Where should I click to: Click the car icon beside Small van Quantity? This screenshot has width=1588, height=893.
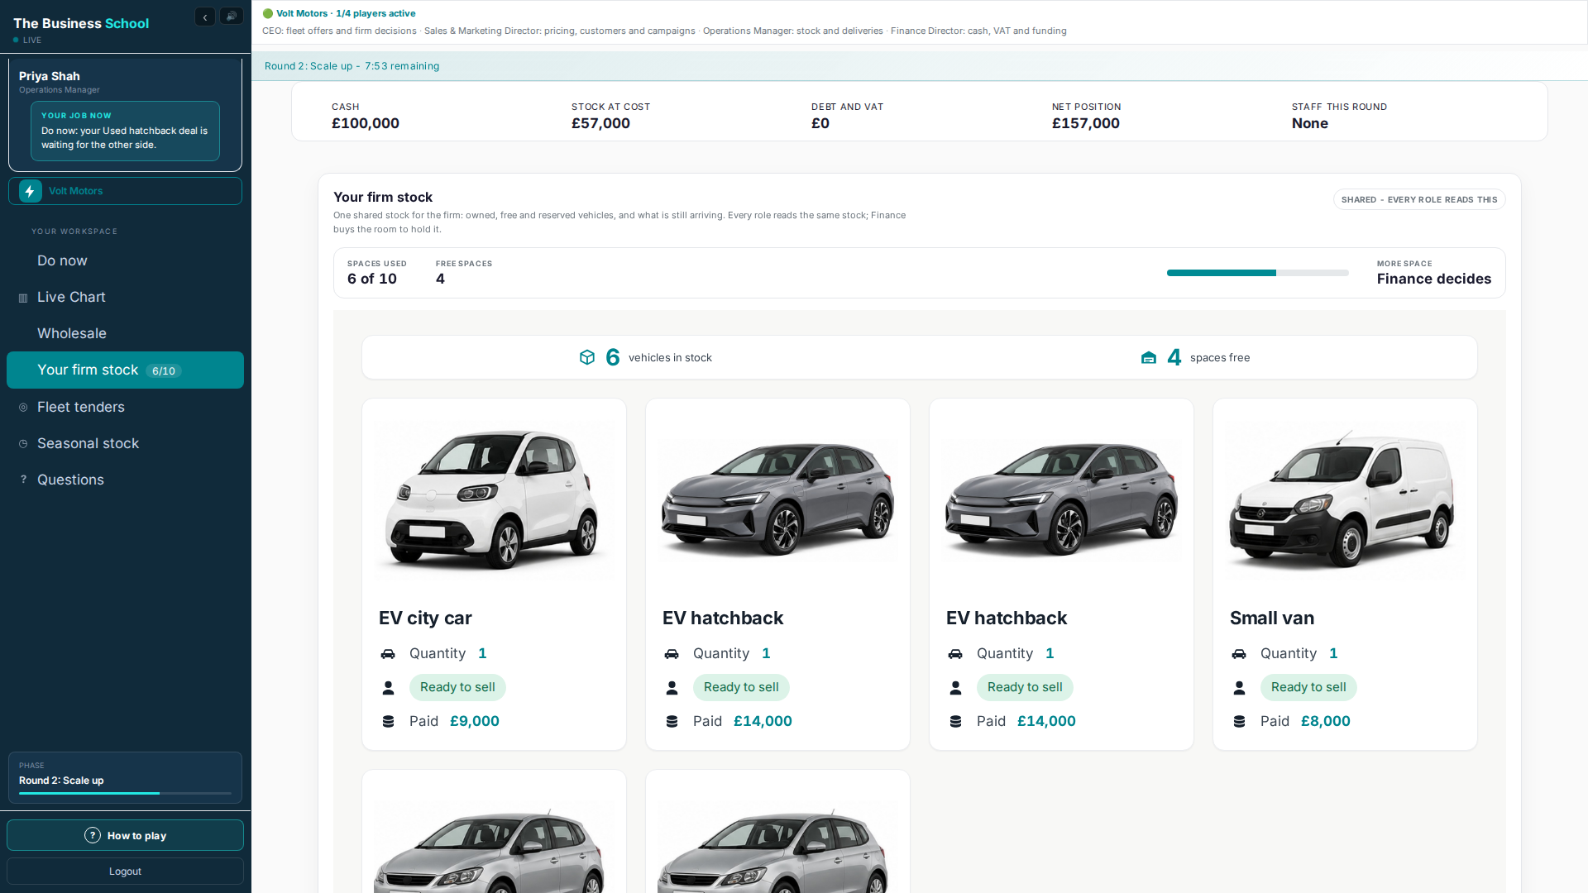pyautogui.click(x=1239, y=653)
